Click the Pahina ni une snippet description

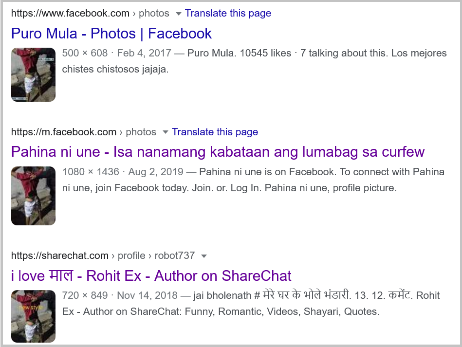[253, 180]
